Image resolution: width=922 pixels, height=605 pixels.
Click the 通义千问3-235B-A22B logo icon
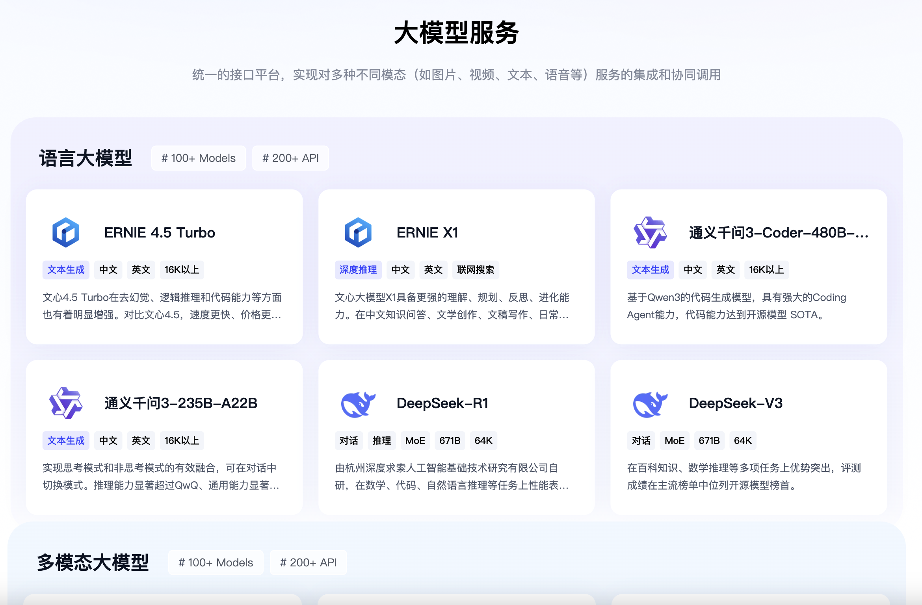click(x=66, y=403)
